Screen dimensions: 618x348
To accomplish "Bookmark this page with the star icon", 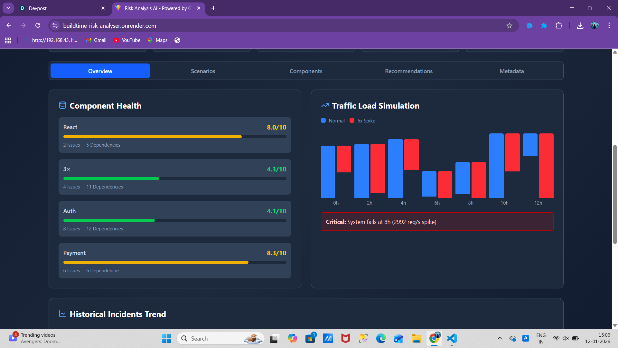I will [x=509, y=25].
